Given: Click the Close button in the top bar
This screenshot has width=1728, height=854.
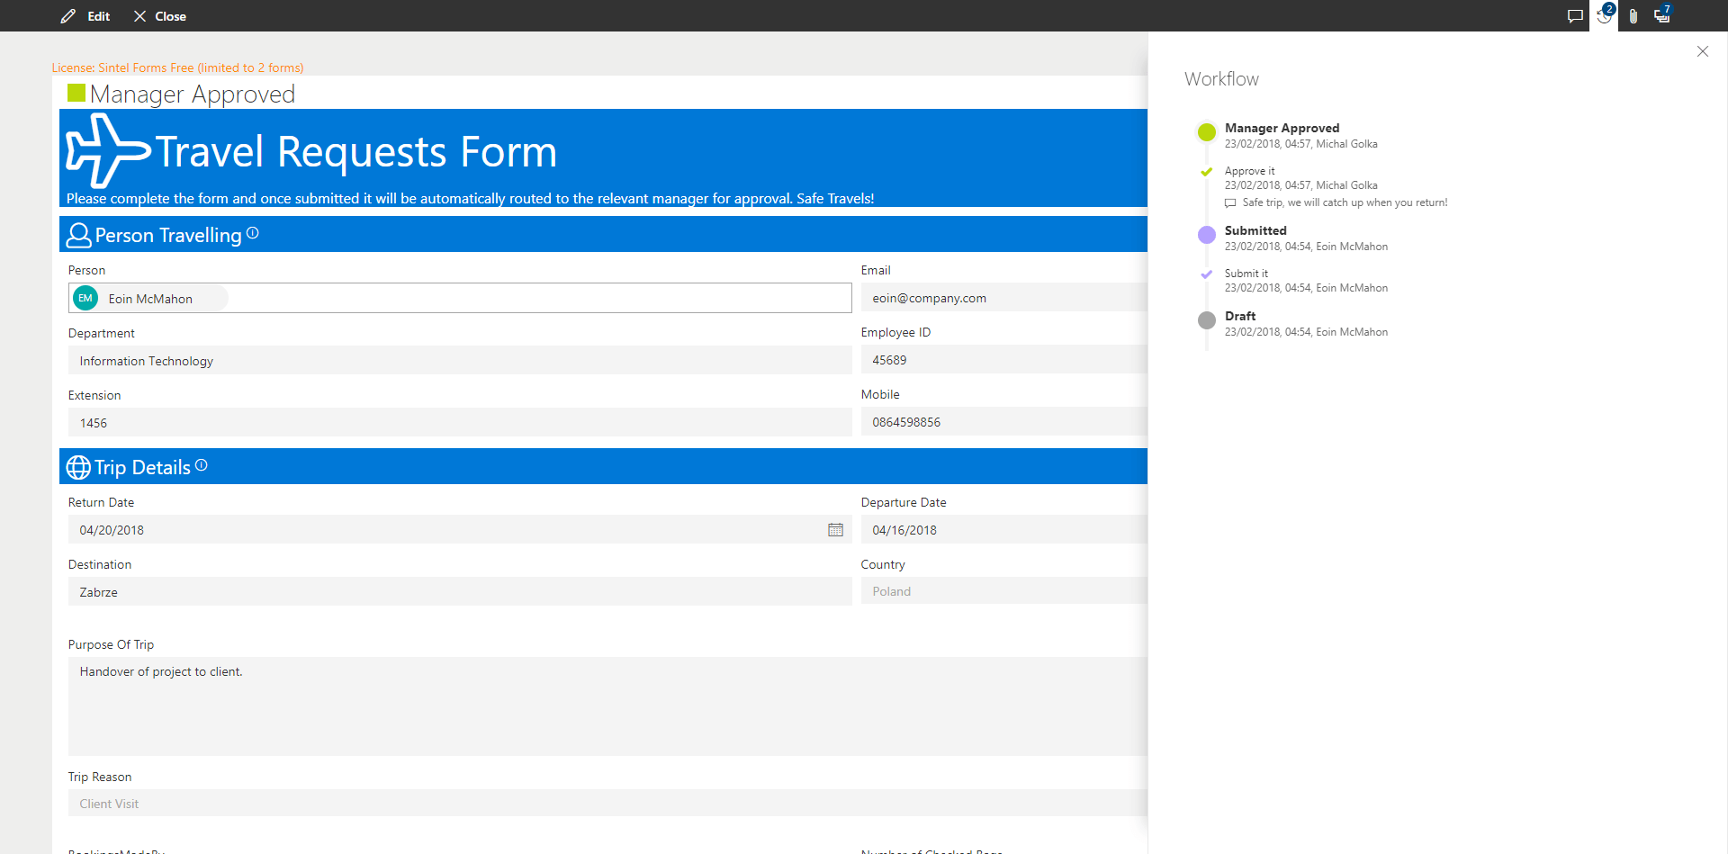Looking at the screenshot, I should (x=160, y=16).
